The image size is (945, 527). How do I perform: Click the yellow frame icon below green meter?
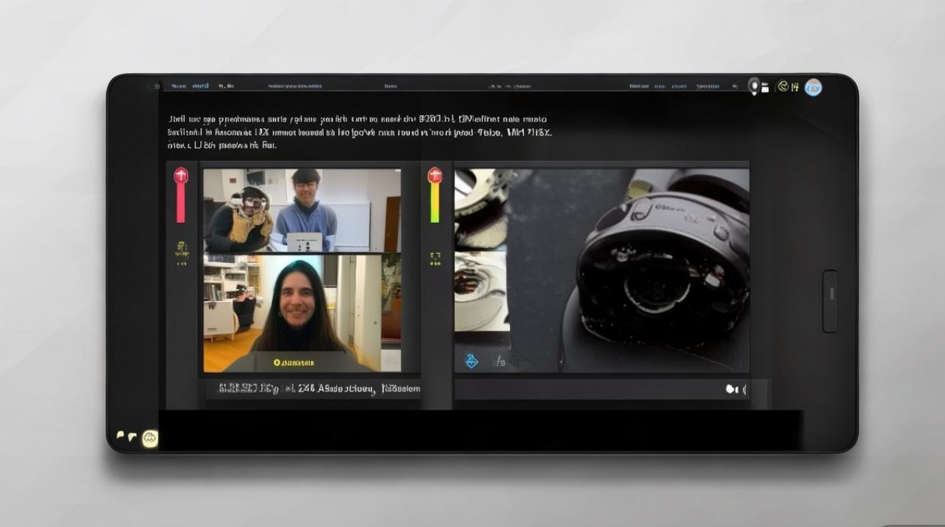point(435,258)
